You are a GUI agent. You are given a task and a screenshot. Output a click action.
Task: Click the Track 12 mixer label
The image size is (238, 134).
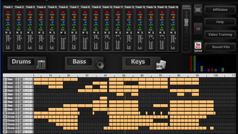click(x=129, y=7)
